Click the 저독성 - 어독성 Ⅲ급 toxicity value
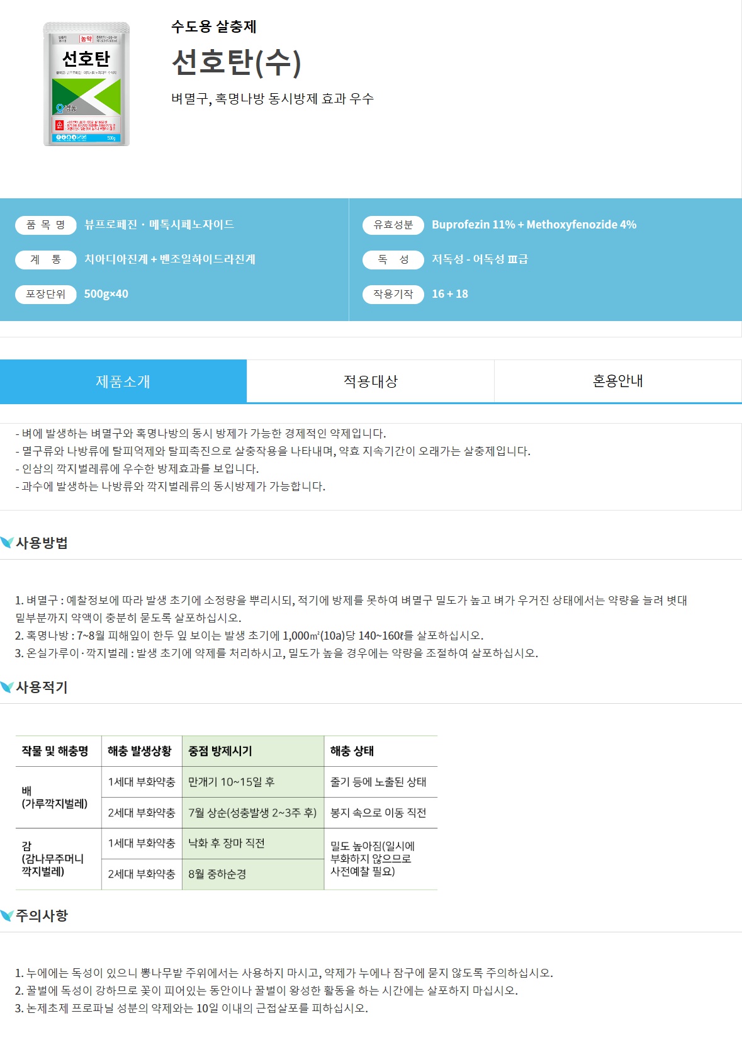The width and height of the screenshot is (742, 1057). [480, 259]
